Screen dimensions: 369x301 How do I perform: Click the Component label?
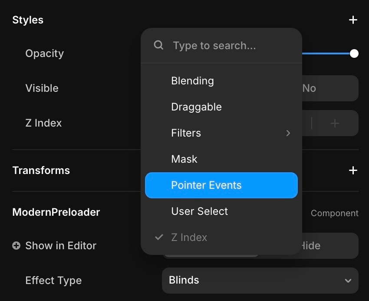coord(334,213)
